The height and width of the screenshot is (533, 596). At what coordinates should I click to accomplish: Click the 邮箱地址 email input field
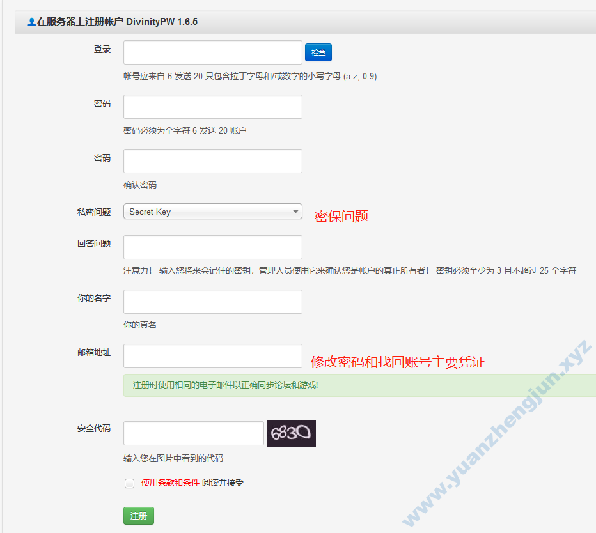tap(212, 356)
